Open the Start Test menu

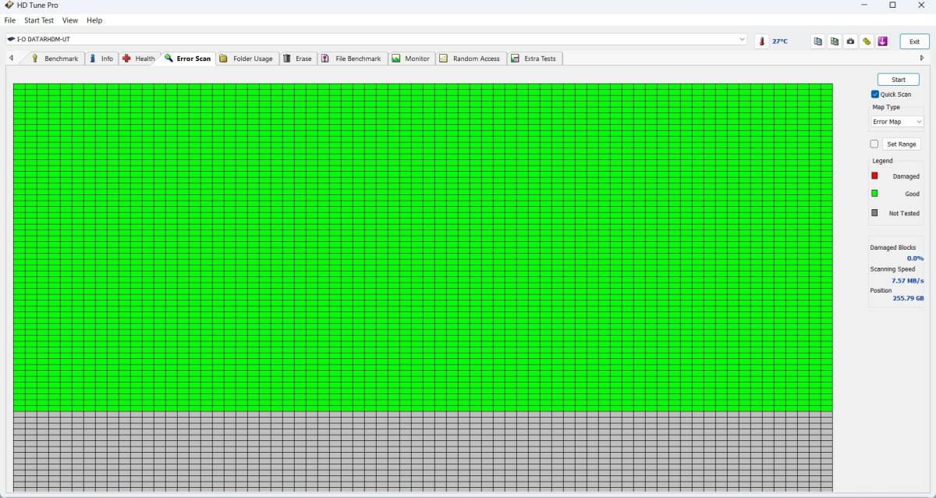(x=39, y=20)
